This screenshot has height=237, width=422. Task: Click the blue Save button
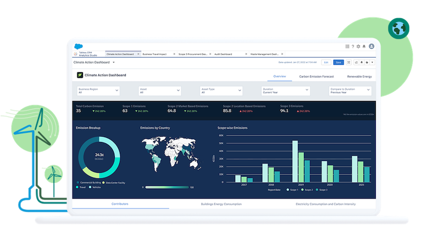tap(338, 63)
